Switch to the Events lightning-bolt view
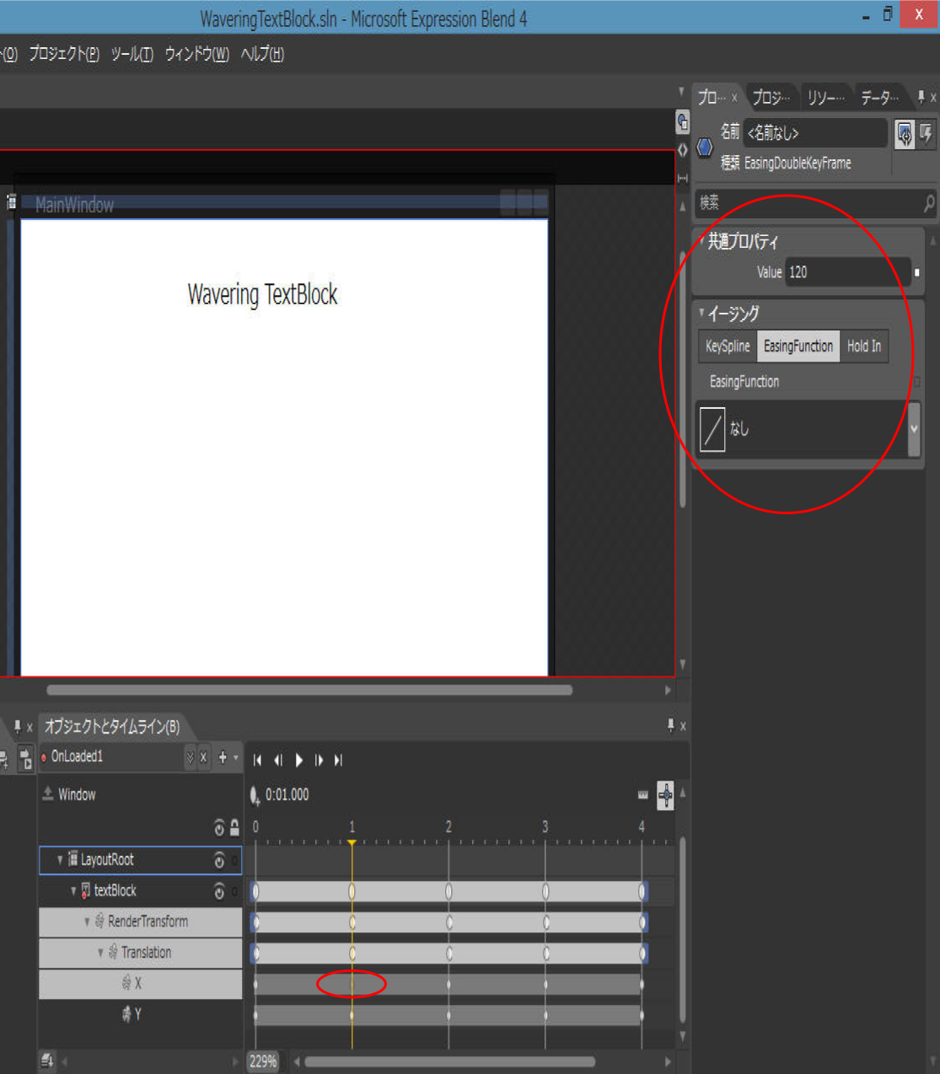Viewport: 940px width, 1074px height. click(926, 134)
